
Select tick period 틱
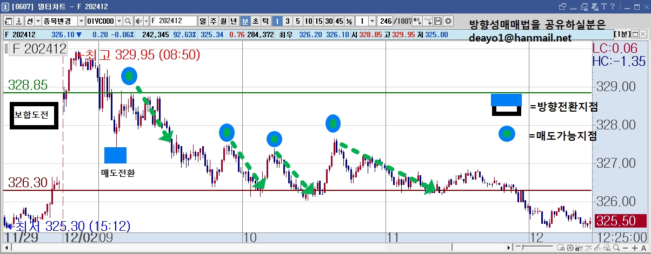click(x=265, y=21)
